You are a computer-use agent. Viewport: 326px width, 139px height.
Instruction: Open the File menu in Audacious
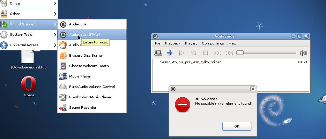[158, 43]
